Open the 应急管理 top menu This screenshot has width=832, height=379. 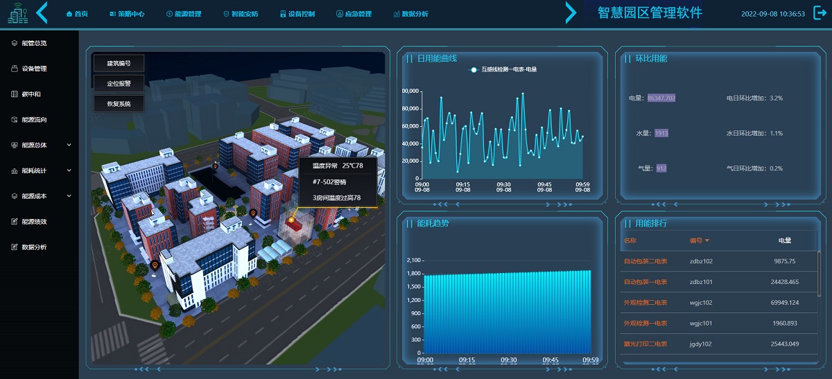point(354,14)
